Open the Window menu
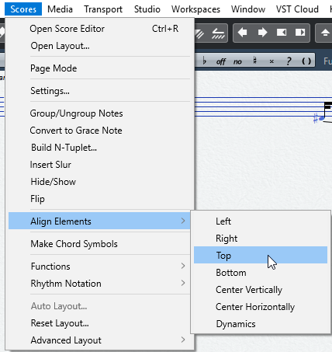 point(248,9)
